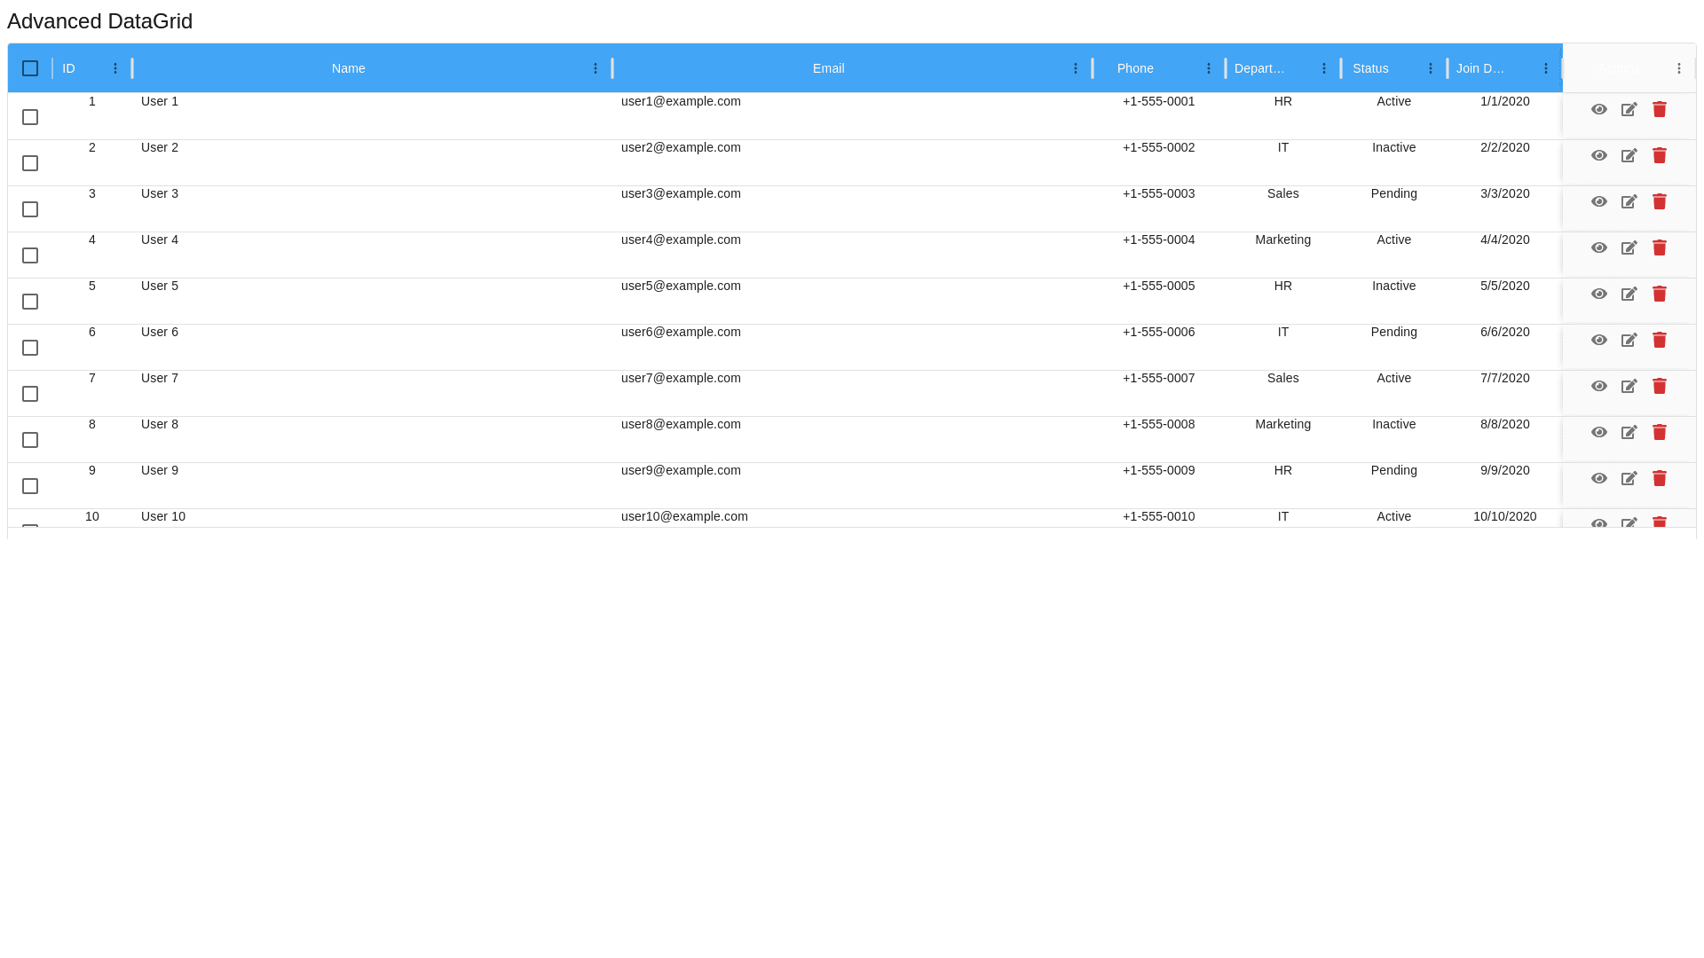Screen dimensions: 1704x958
Task: Click the red trash icon for User 5
Action: click(x=1659, y=294)
